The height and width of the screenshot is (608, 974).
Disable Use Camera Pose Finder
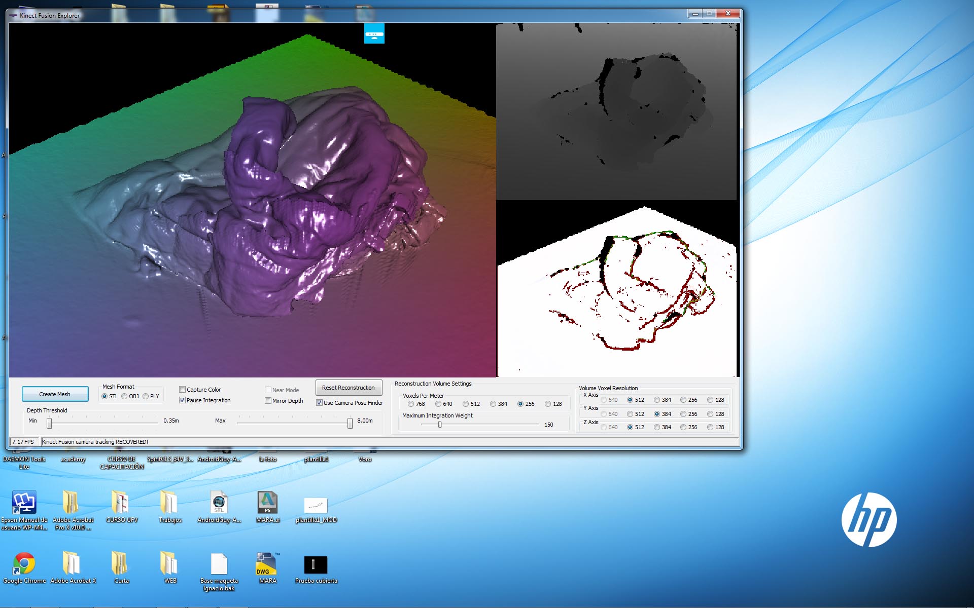tap(319, 403)
